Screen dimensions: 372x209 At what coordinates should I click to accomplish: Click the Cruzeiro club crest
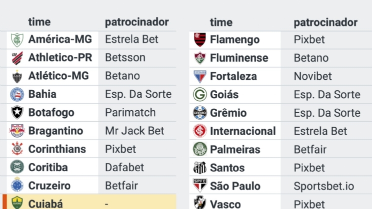17,186
